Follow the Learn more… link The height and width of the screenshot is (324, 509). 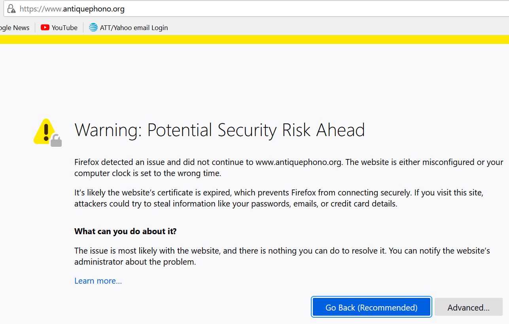pyautogui.click(x=98, y=281)
